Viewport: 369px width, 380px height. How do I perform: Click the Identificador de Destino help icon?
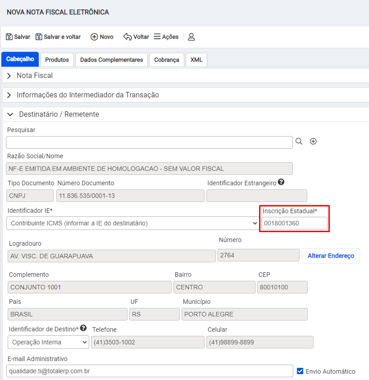(x=83, y=328)
